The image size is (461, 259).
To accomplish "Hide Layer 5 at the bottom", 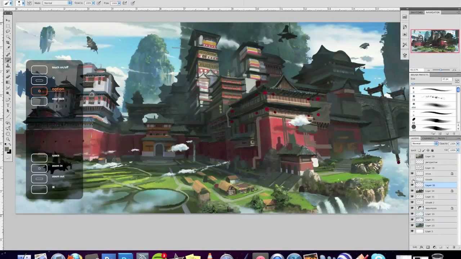I will [x=412, y=231].
